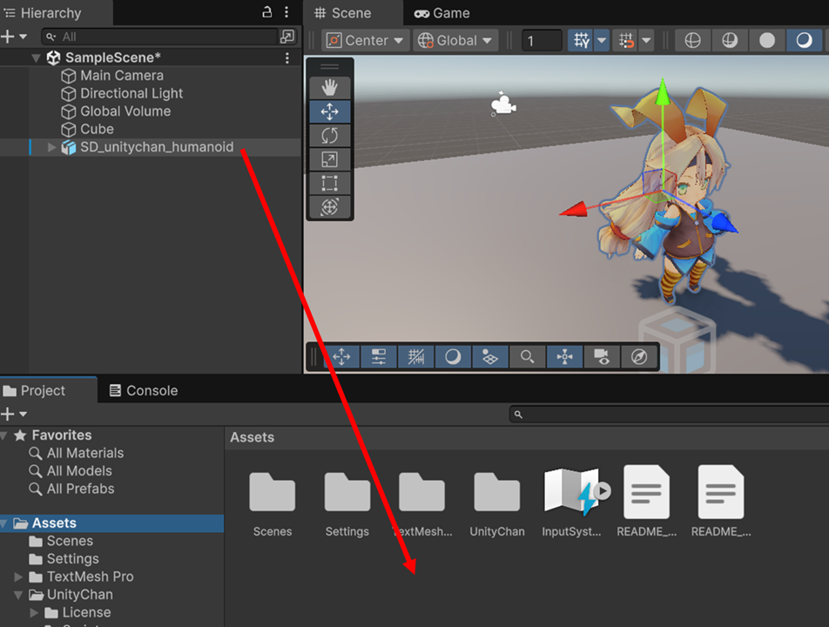The height and width of the screenshot is (627, 829).
Task: Select the Scale tool
Action: point(330,159)
